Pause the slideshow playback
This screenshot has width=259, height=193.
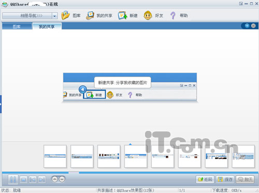(x=13, y=180)
